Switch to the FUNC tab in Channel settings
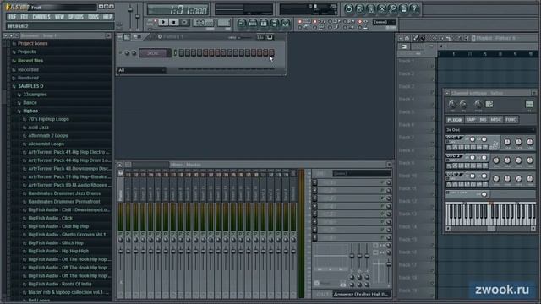541x304 pixels. click(x=511, y=120)
